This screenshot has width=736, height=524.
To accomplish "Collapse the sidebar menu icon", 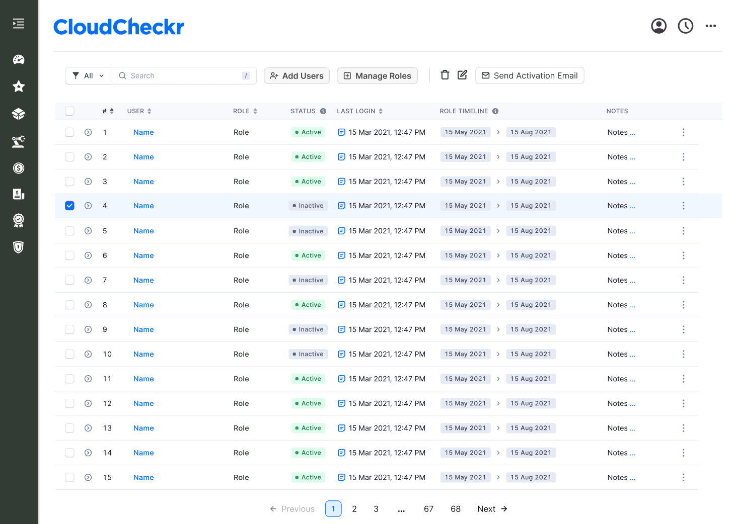I will (19, 24).
